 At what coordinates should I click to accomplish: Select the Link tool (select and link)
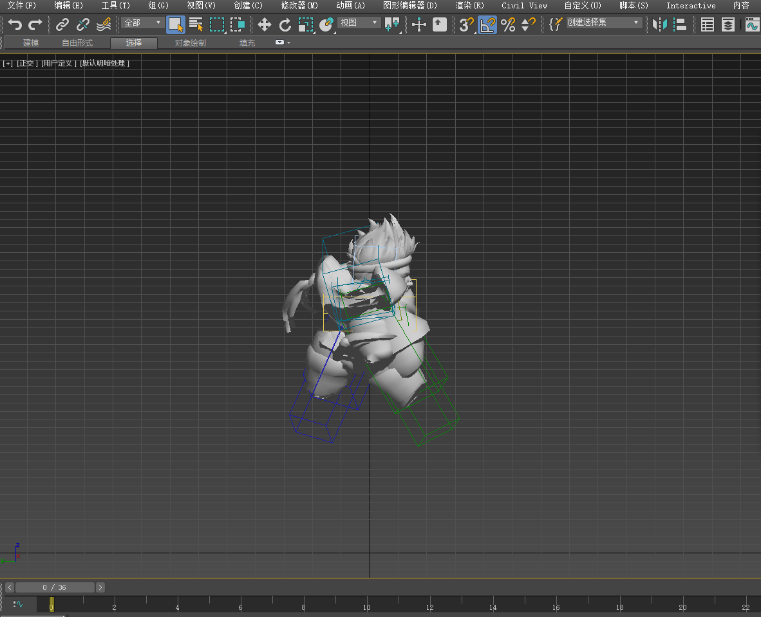[x=62, y=24]
